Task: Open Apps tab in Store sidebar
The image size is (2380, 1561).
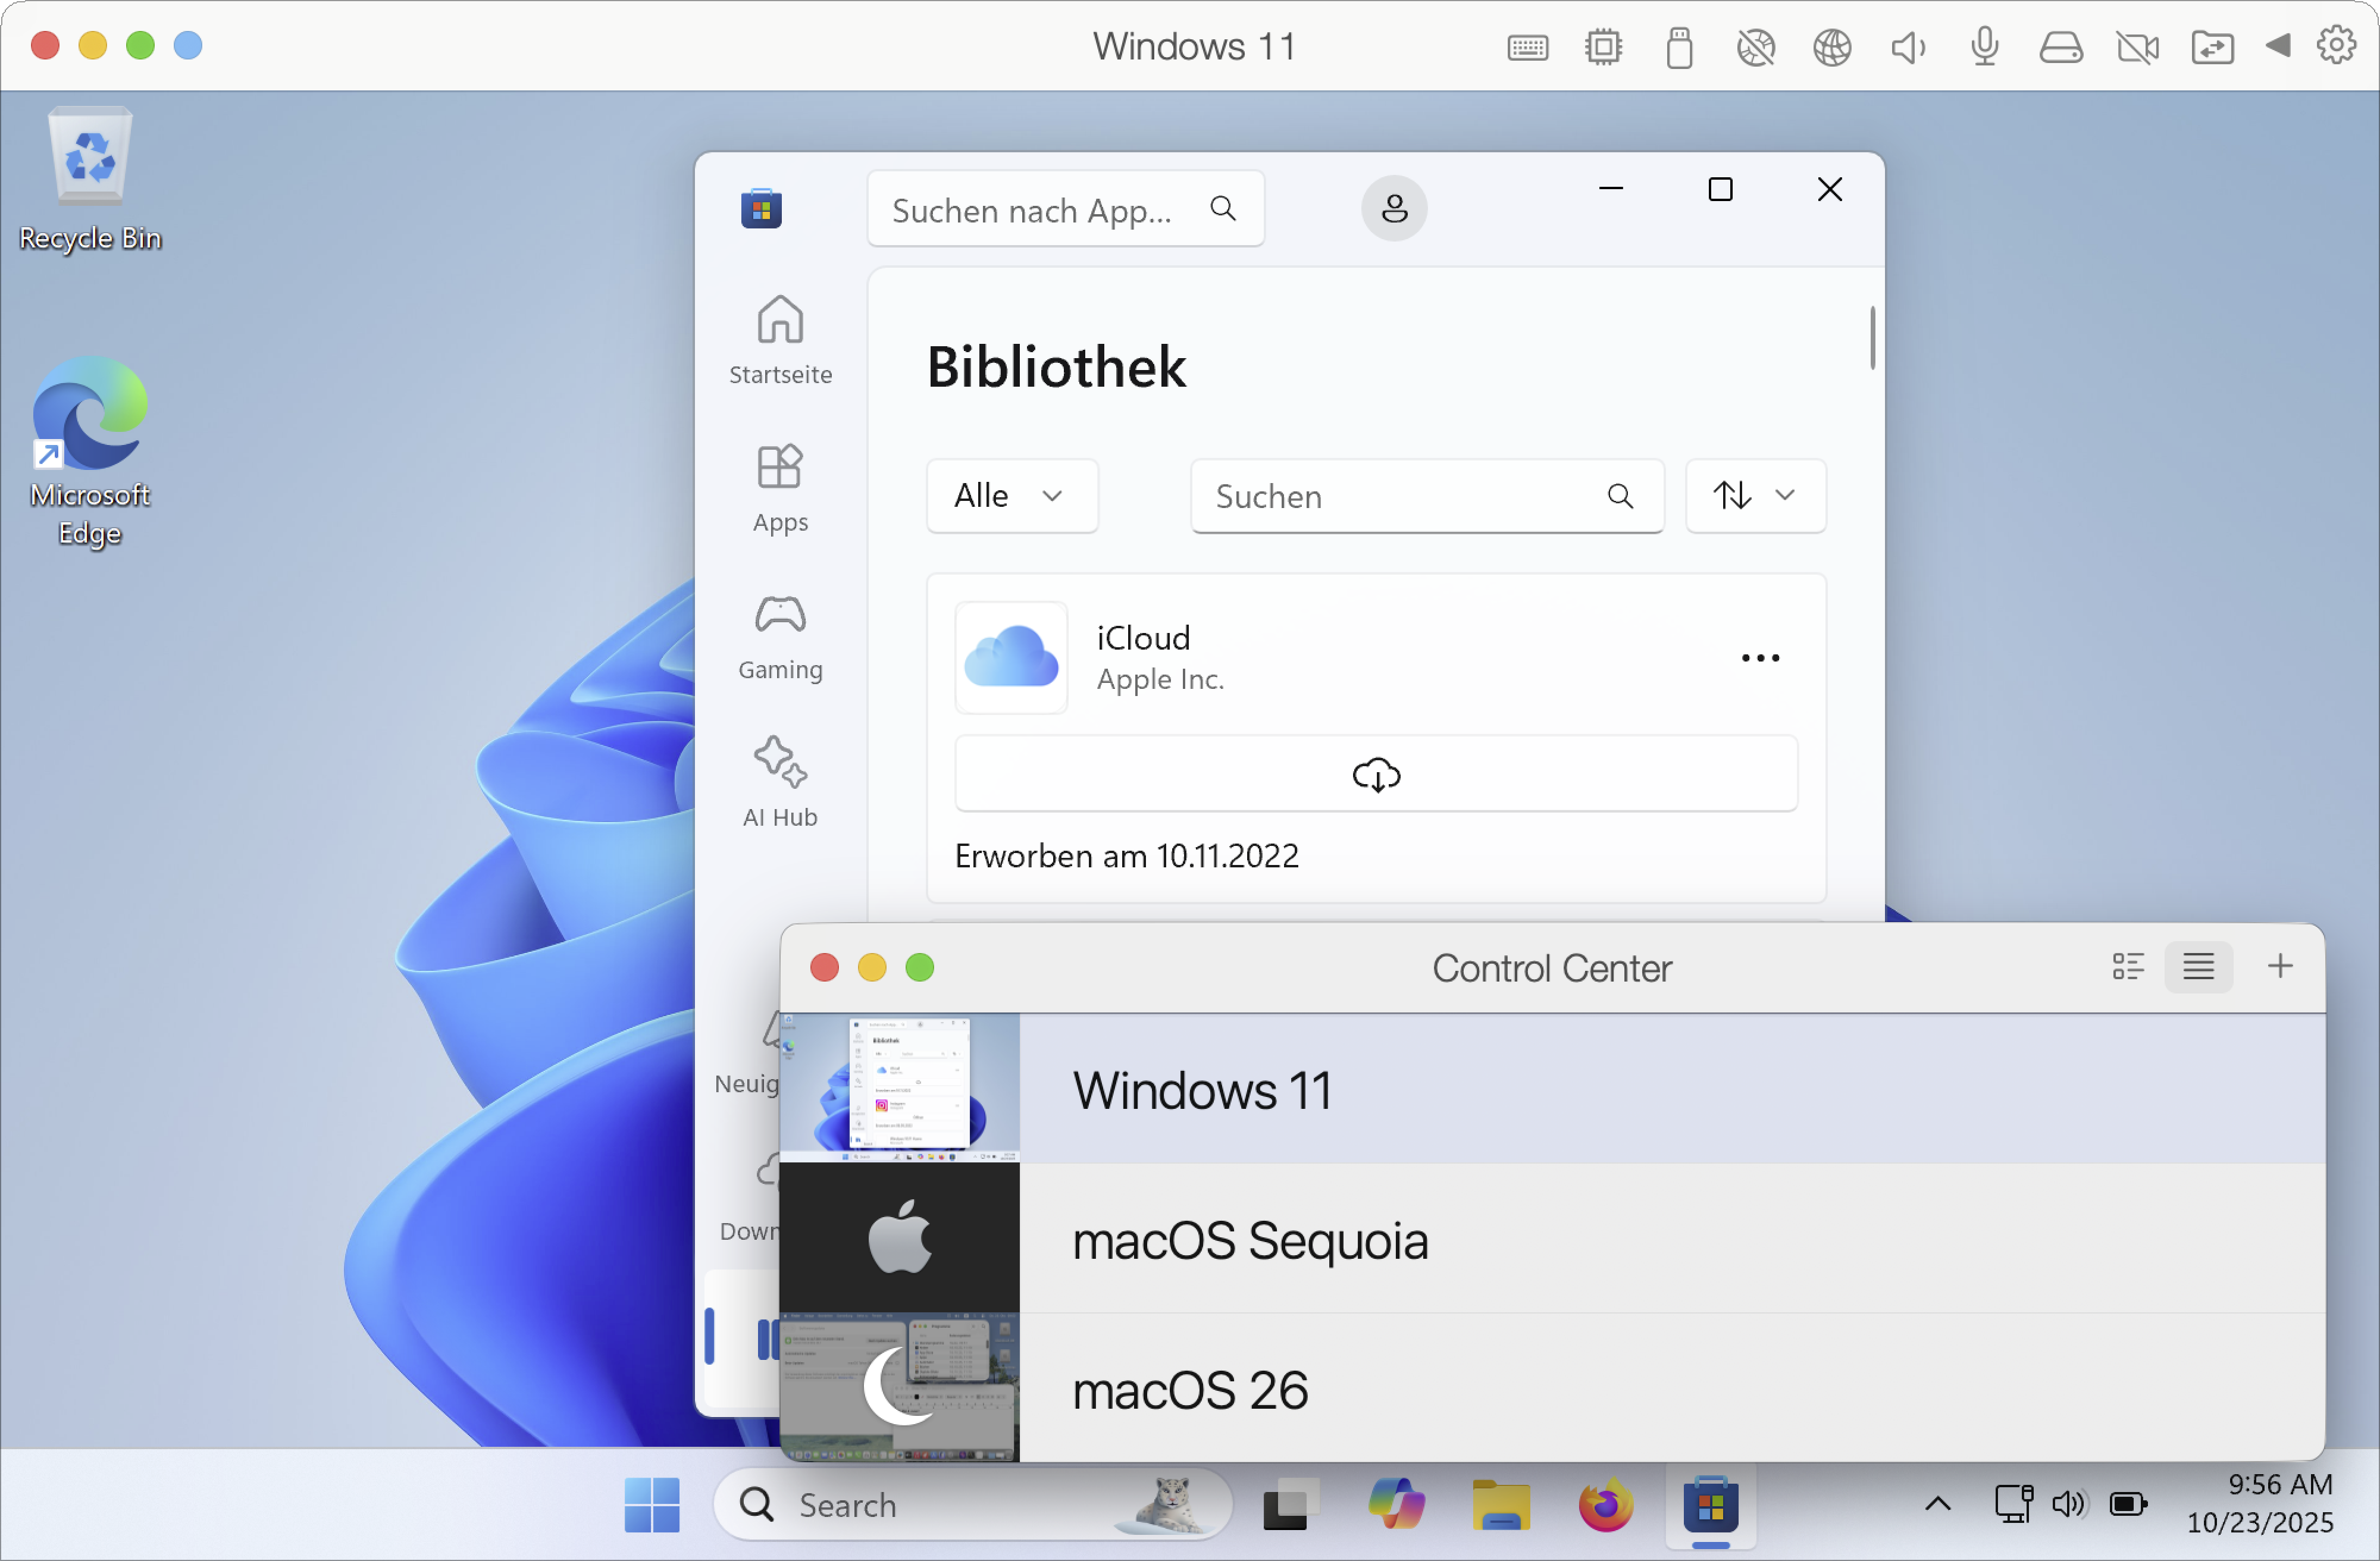Action: pyautogui.click(x=780, y=489)
